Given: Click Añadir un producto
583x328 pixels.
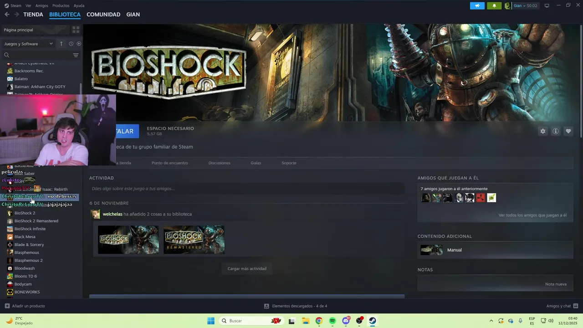Looking at the screenshot, I should click(x=25, y=306).
